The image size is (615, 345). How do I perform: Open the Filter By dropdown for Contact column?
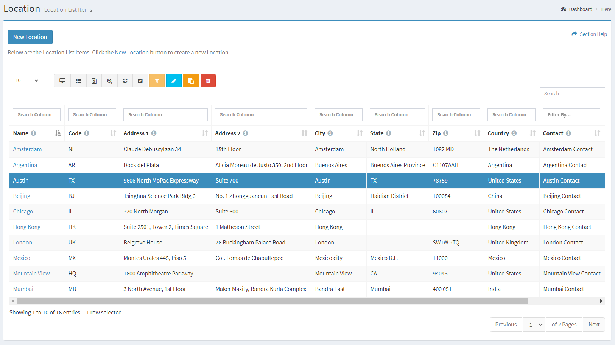571,114
